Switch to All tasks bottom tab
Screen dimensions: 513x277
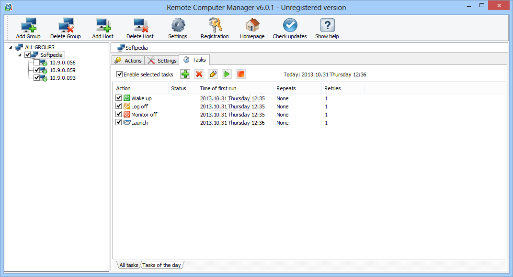pyautogui.click(x=128, y=265)
